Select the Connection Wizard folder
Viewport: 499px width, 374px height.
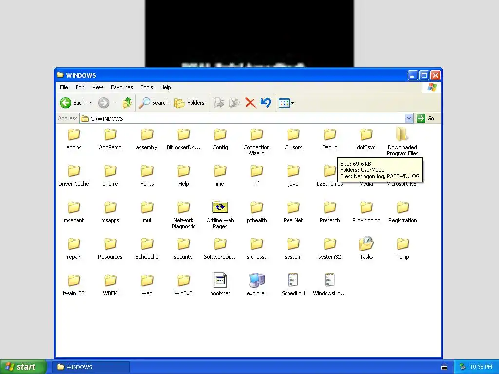pos(256,142)
